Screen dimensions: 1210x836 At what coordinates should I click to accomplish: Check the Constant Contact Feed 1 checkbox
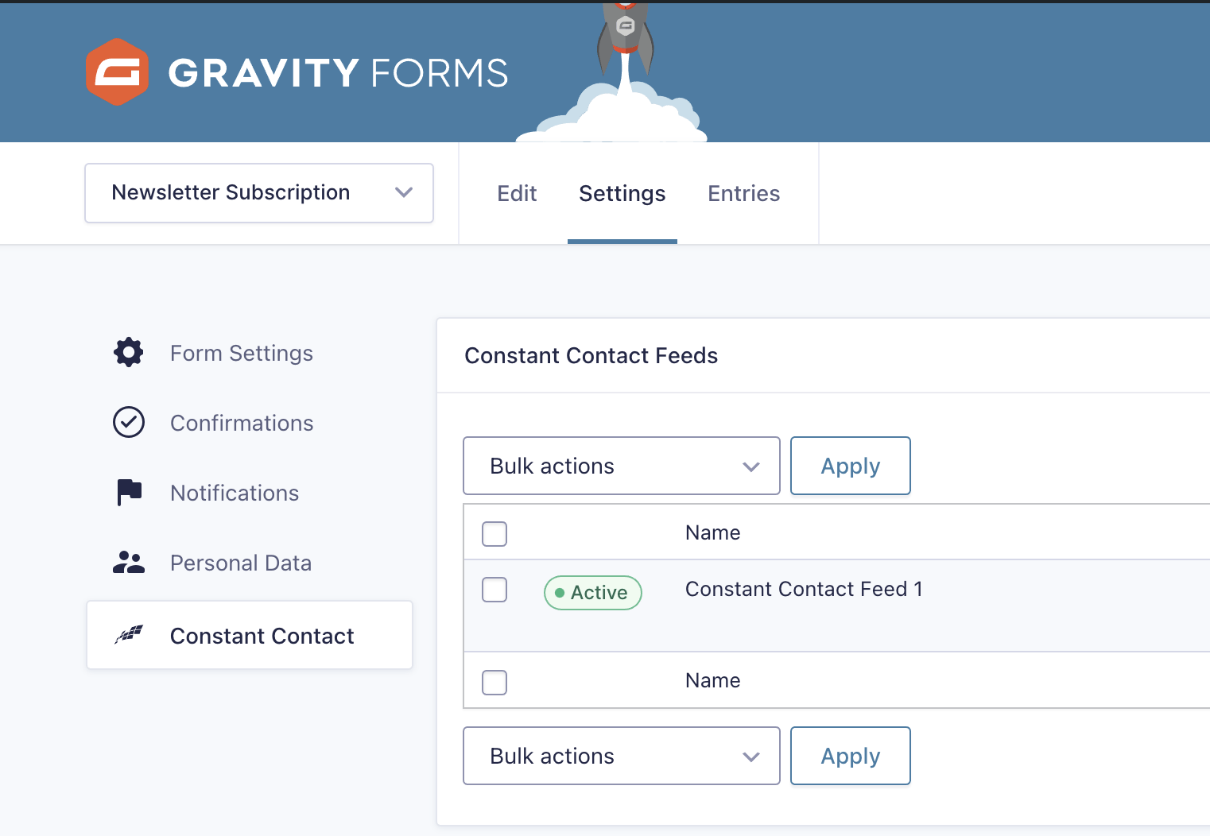coord(494,590)
